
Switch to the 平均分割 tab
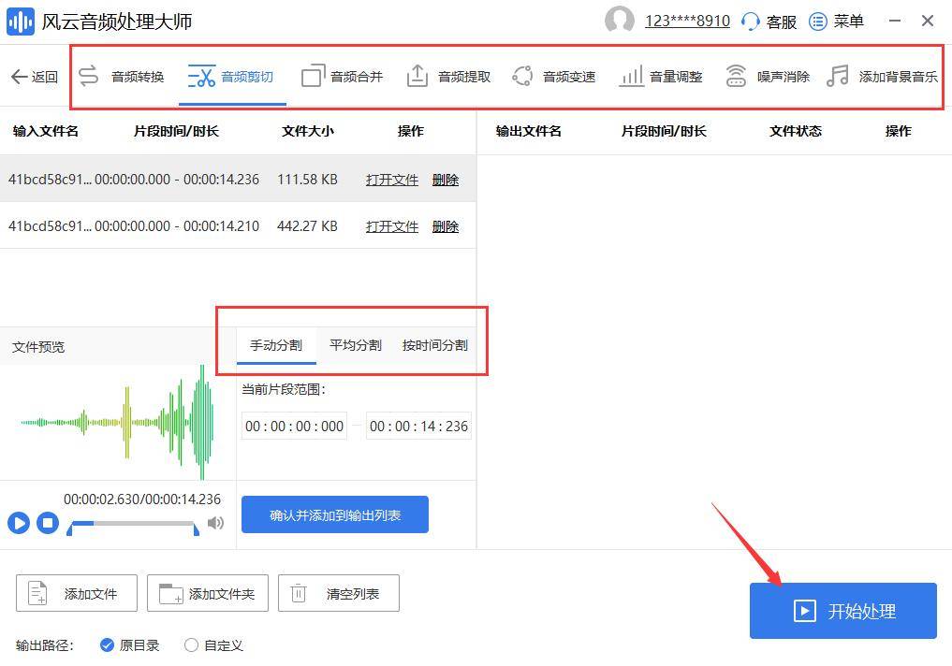(354, 345)
